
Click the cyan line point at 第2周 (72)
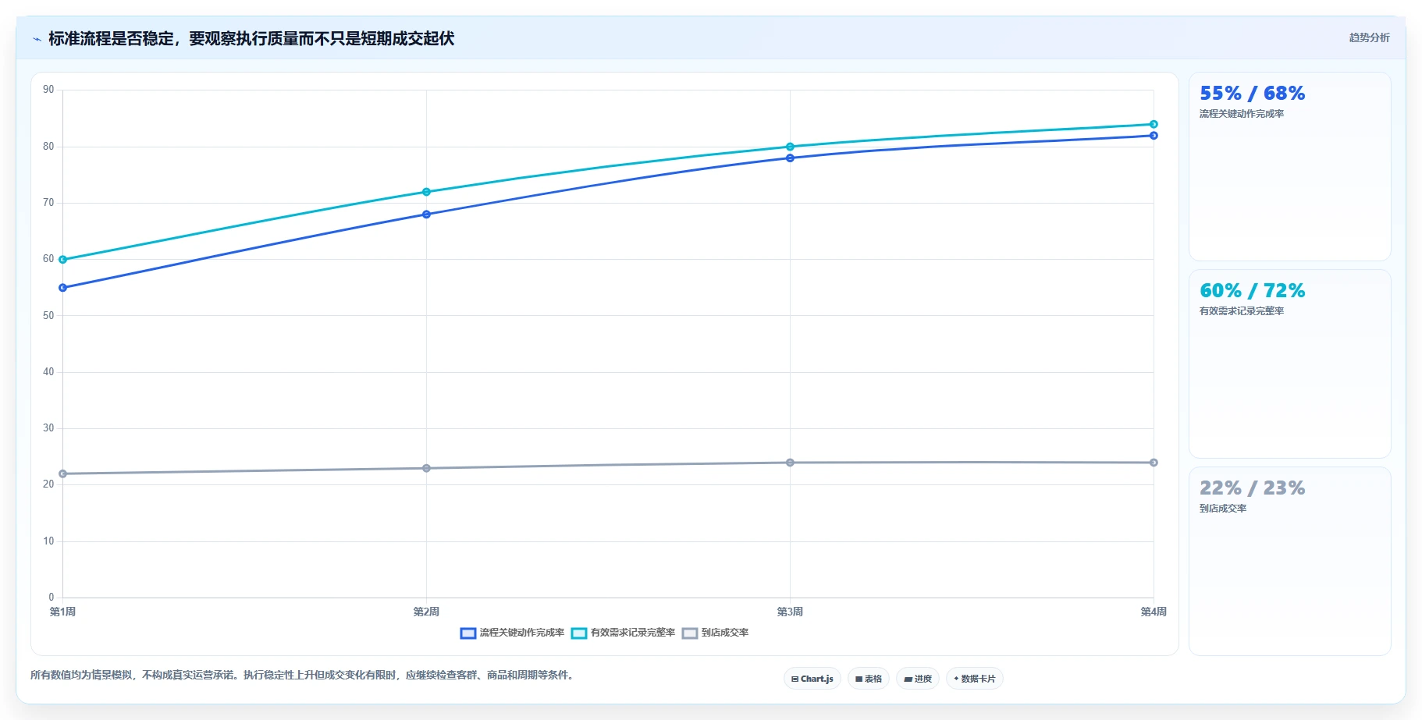point(426,192)
